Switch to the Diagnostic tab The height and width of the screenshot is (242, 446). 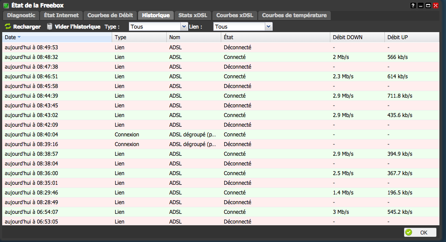(x=21, y=15)
